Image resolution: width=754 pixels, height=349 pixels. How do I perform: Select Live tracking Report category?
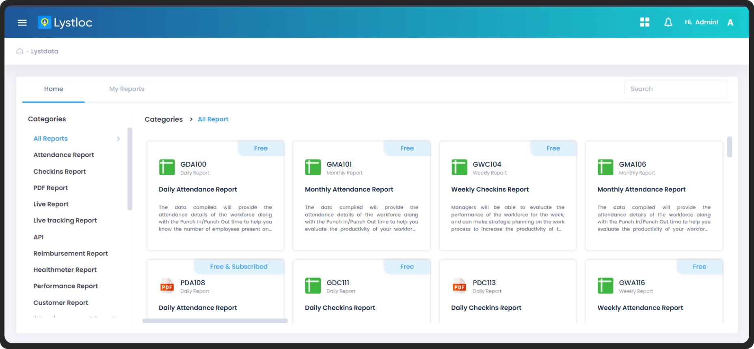pyautogui.click(x=65, y=220)
